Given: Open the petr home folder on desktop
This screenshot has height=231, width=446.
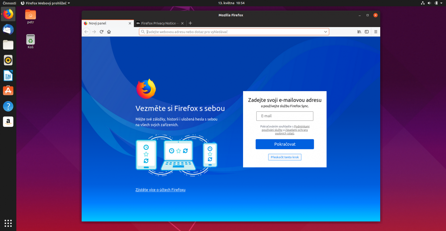Looking at the screenshot, I should (x=31, y=17).
